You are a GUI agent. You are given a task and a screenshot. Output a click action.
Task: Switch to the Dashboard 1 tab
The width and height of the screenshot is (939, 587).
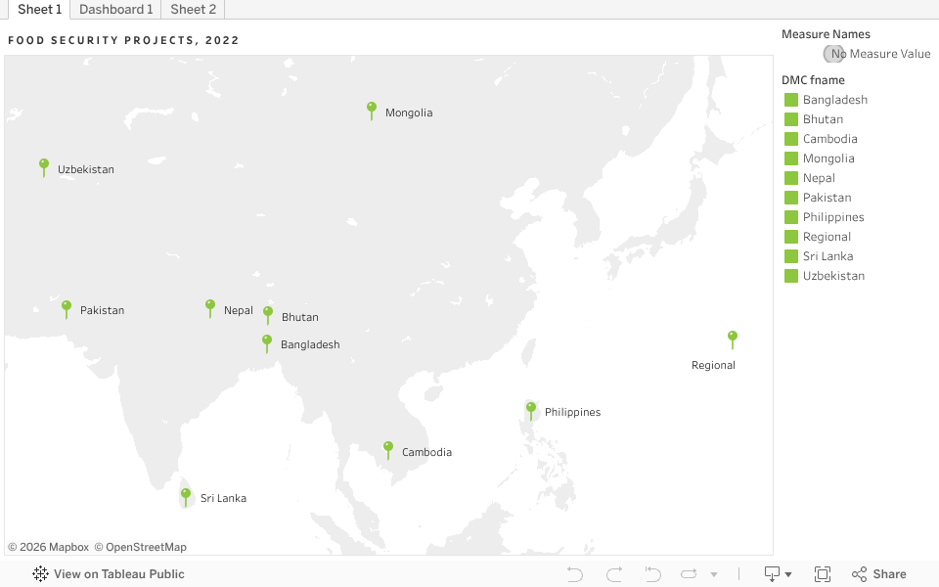115,9
